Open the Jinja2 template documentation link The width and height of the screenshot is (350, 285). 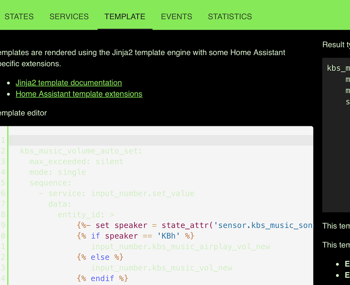[68, 83]
